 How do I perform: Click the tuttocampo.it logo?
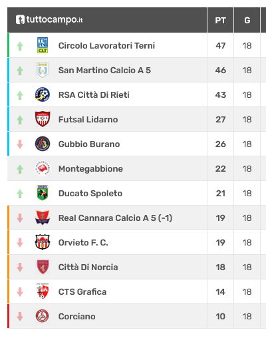pos(49,19)
